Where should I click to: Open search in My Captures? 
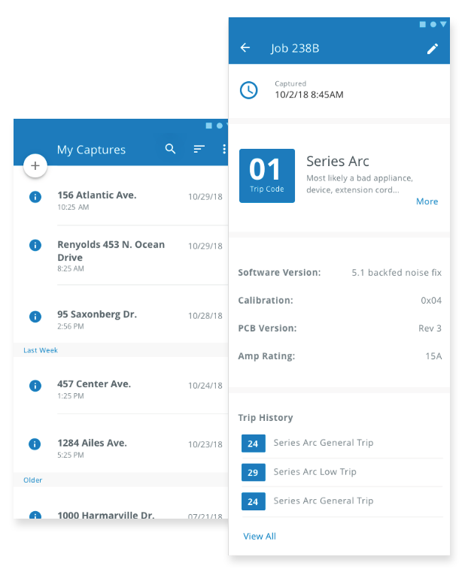coord(170,149)
